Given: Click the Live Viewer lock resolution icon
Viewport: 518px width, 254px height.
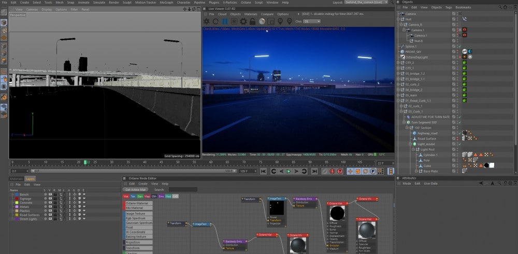Looking at the screenshot, I should 252,21.
